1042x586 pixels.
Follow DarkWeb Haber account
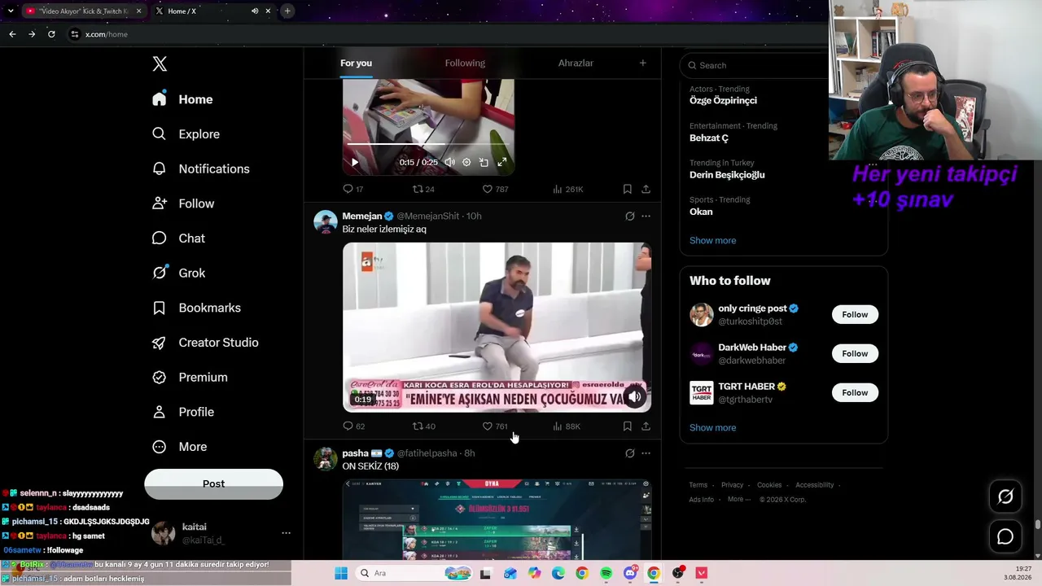tap(855, 353)
